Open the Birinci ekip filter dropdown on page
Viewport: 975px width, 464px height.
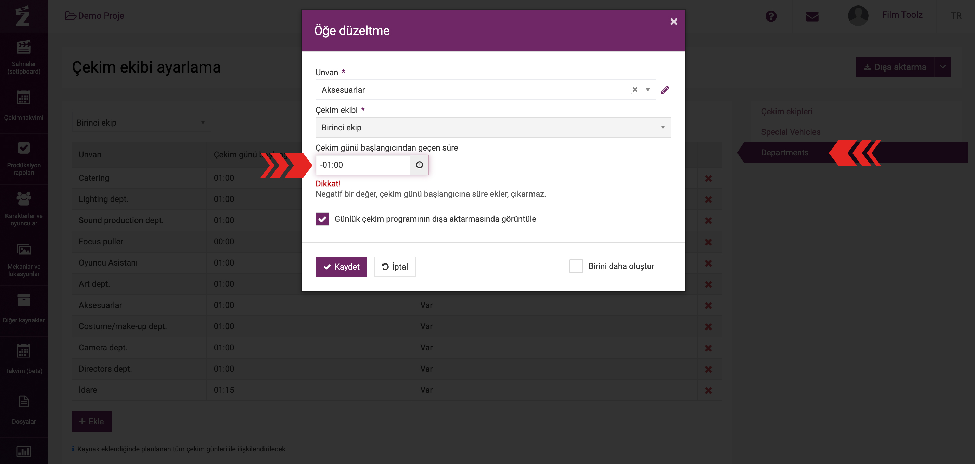[141, 122]
